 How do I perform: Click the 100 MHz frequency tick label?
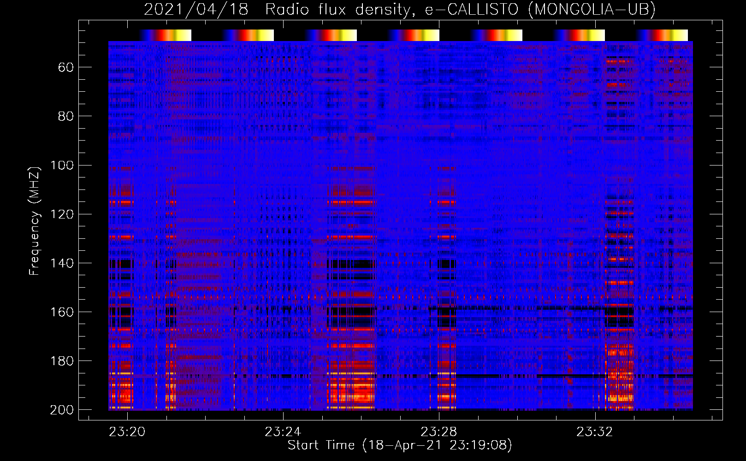[x=62, y=165]
